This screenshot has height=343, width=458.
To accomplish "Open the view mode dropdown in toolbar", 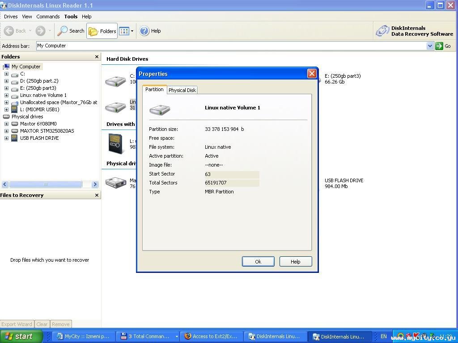I will 131,31.
